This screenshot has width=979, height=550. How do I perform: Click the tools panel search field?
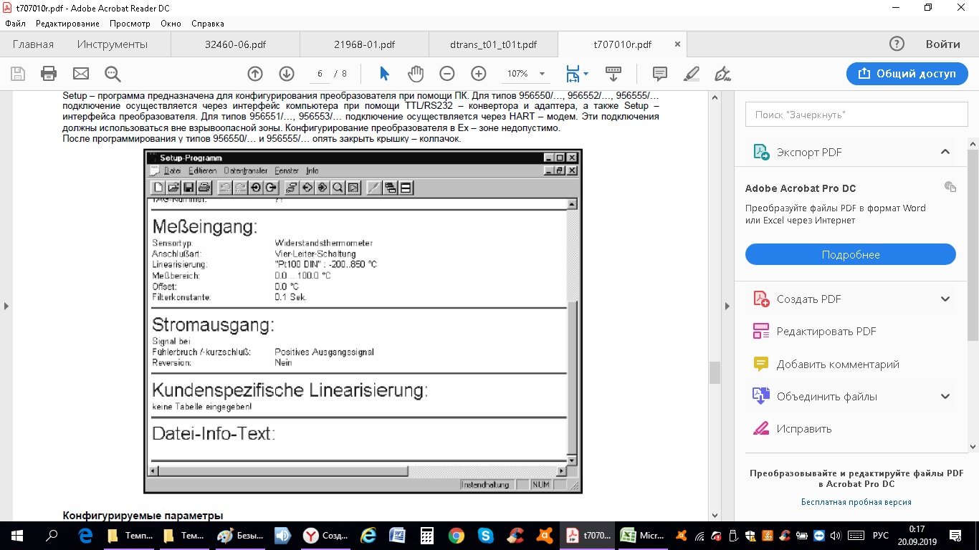point(850,115)
